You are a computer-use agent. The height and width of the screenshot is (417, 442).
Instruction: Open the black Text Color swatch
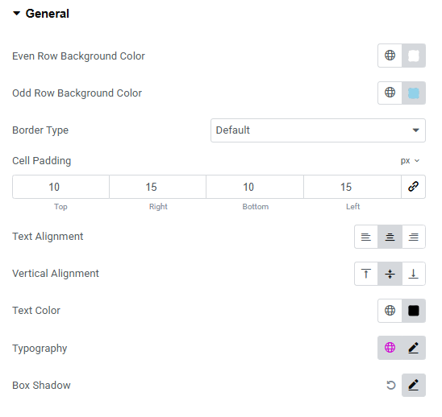click(414, 311)
